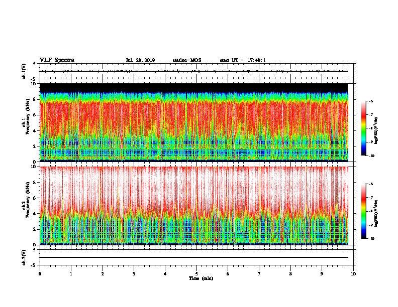Click time axis tick label "4"
This screenshot has height=307, width=398.
click(165, 274)
